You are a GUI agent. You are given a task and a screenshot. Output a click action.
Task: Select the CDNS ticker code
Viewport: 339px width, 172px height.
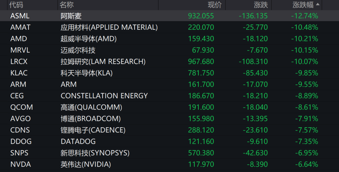coord(20,130)
